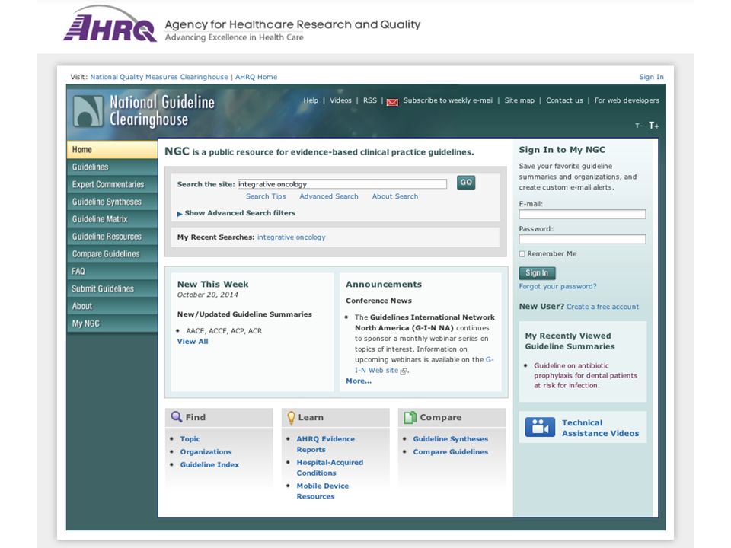Click the top-right Sign In link
Viewport: 731px width, 548px height.
tap(651, 77)
